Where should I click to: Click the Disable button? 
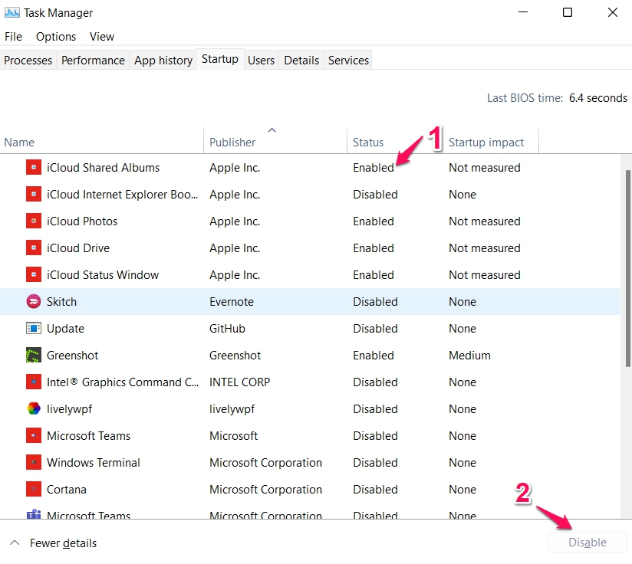click(x=588, y=543)
